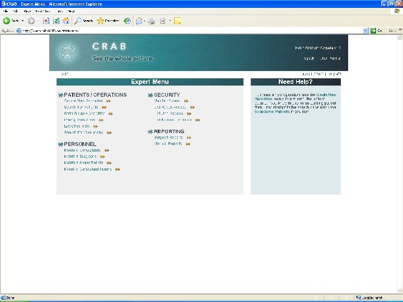The height and width of the screenshot is (302, 403).
Task: Open the History icon in the toolbar
Action: (x=127, y=21)
